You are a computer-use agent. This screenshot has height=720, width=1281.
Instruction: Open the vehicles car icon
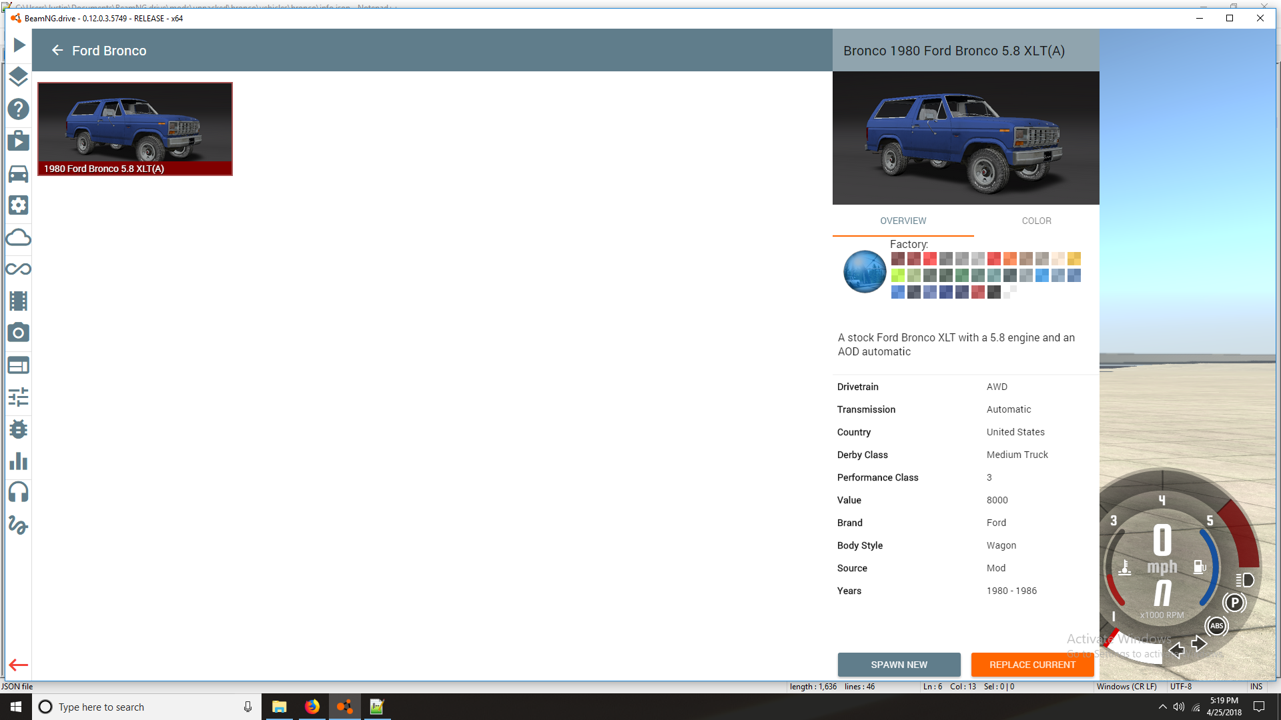point(19,173)
